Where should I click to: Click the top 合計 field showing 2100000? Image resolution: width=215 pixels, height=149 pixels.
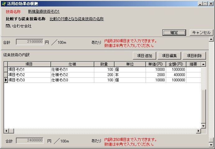coord(30,42)
